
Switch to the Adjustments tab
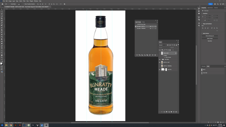click(210, 8)
